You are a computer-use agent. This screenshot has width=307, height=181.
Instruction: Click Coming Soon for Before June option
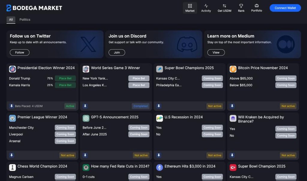pyautogui.click(x=139, y=128)
